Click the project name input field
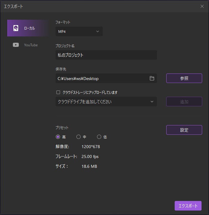 point(106,55)
